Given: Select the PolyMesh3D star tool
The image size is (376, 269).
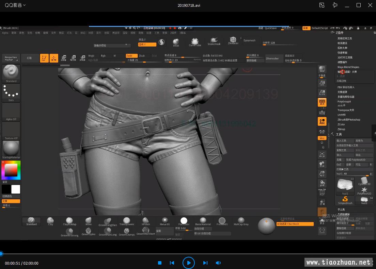Looking at the screenshot, I should [364, 191].
